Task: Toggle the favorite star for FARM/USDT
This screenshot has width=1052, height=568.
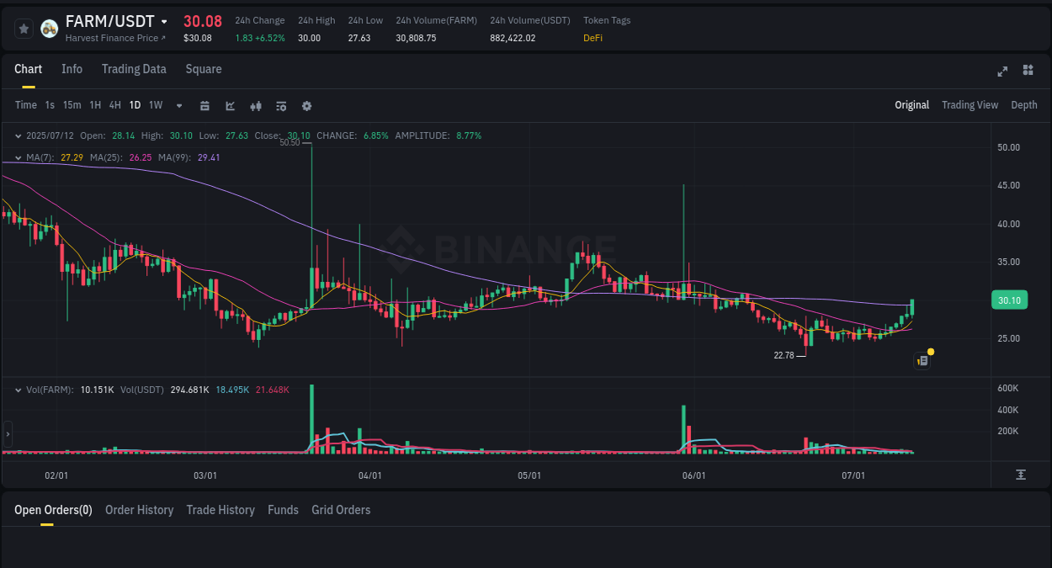Action: 24,28
